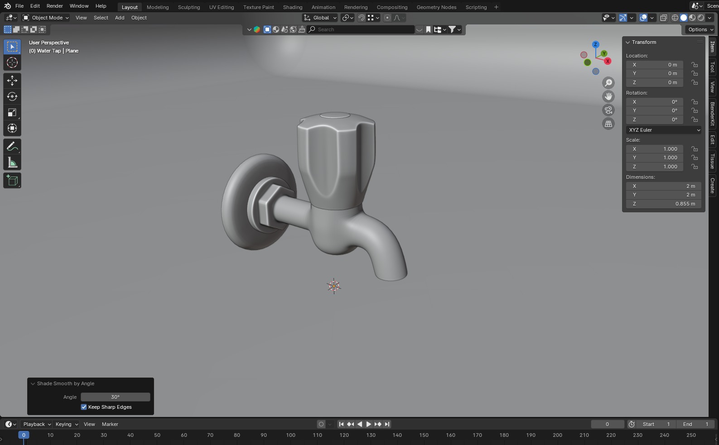Click the bookmark icon beside the Search field
Image resolution: width=719 pixels, height=445 pixels.
point(428,29)
